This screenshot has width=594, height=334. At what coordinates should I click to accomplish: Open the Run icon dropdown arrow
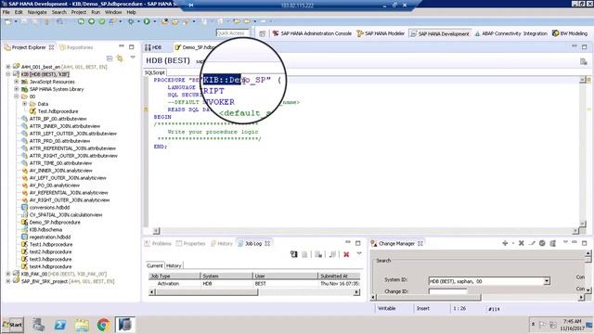(x=155, y=21)
